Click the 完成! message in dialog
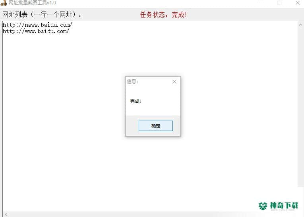Viewport: 304px width, 217px height. [x=136, y=101]
